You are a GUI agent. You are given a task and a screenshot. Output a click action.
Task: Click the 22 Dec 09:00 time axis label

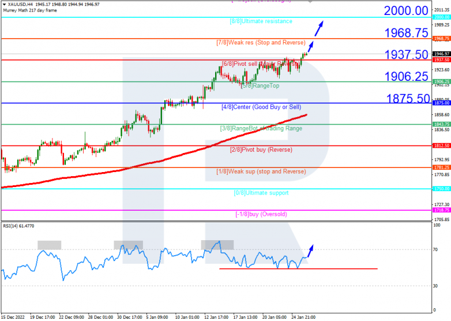[72, 318]
